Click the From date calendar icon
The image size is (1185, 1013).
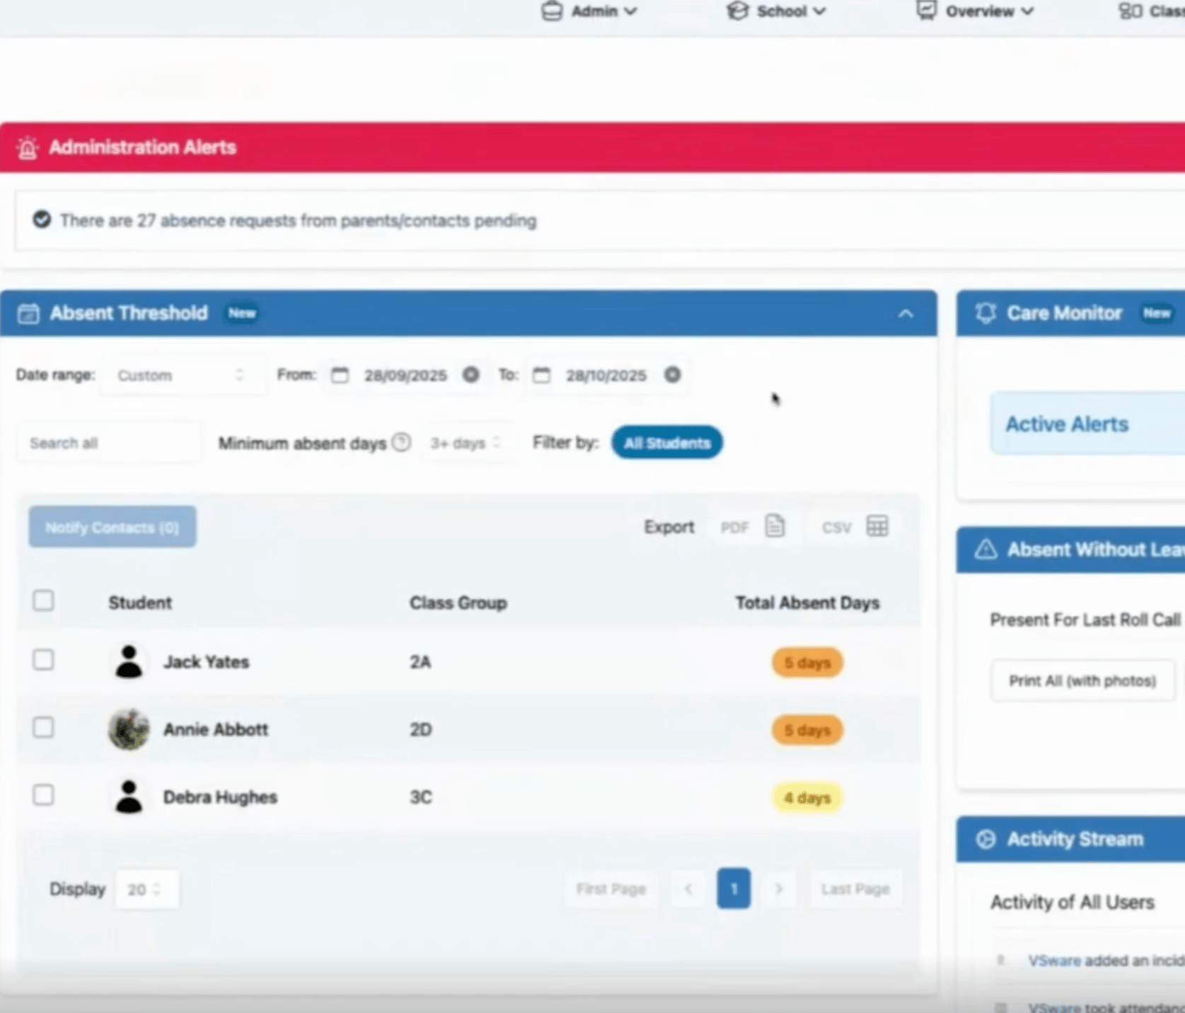tap(340, 375)
